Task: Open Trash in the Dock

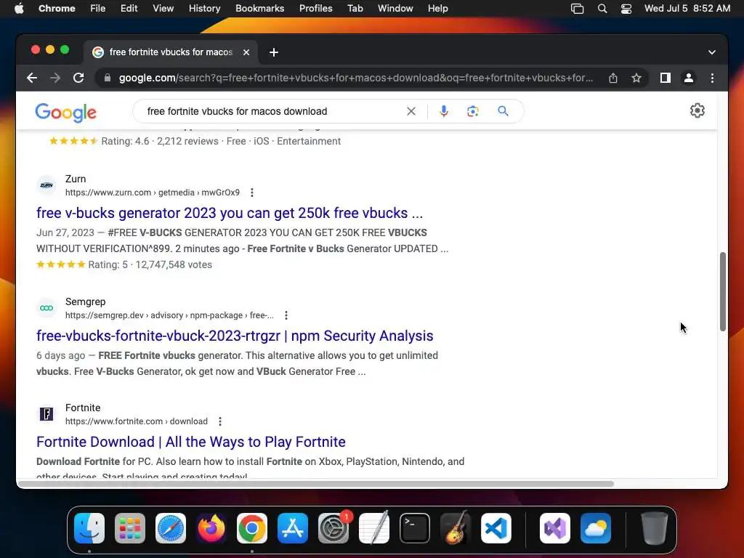Action: [655, 528]
